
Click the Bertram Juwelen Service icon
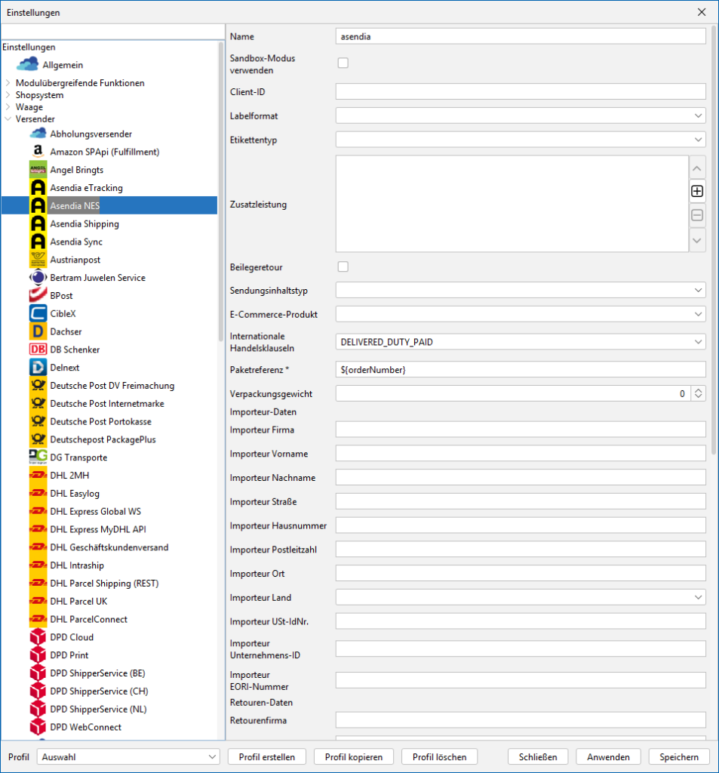[x=38, y=278]
